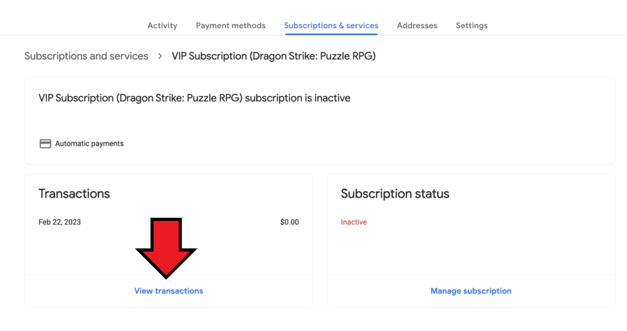Image resolution: width=627 pixels, height=331 pixels.
Task: Click the red Inactive status text
Action: pyautogui.click(x=354, y=222)
